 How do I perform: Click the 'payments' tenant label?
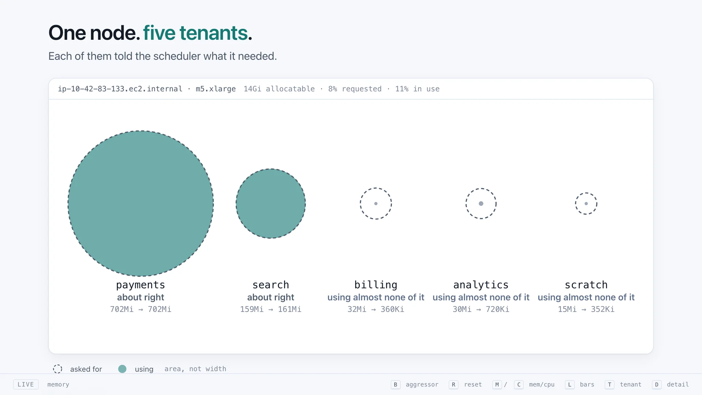point(141,285)
